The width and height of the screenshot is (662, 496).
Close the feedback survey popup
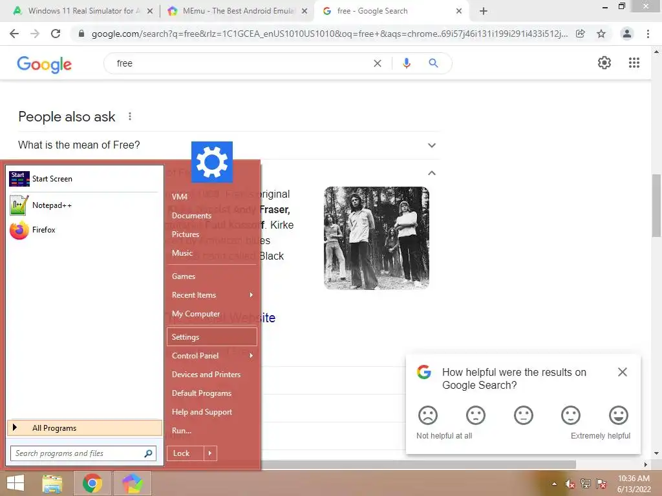[x=623, y=372]
